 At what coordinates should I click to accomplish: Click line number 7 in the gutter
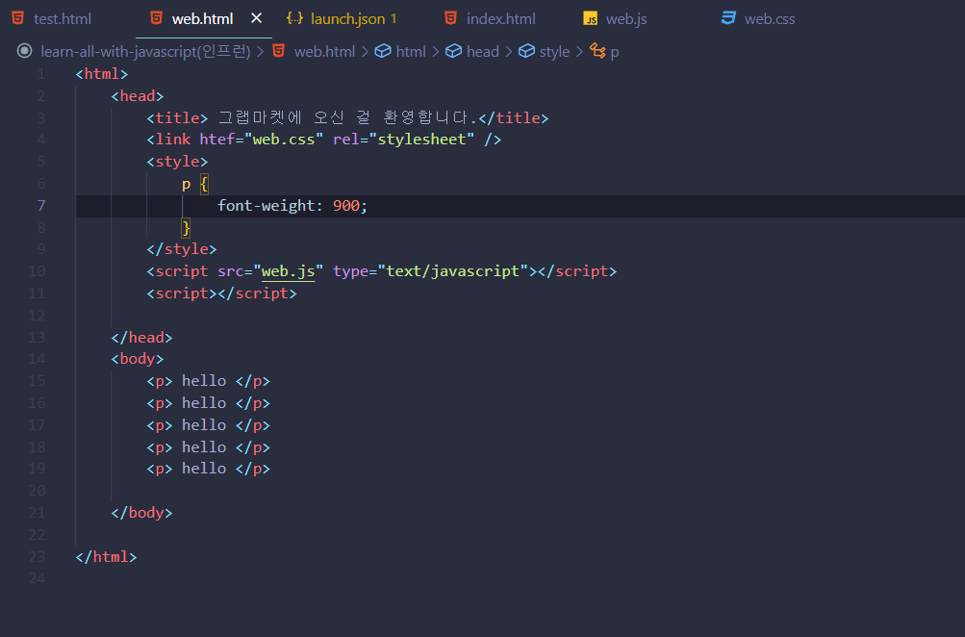(x=41, y=205)
